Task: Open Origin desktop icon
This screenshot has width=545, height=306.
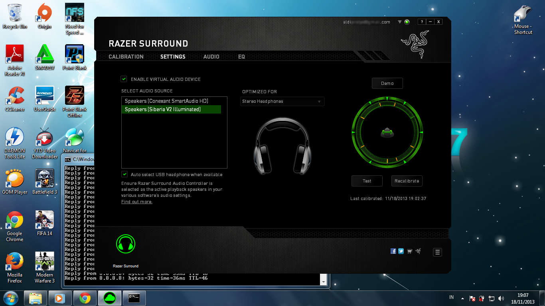Action: click(x=44, y=16)
